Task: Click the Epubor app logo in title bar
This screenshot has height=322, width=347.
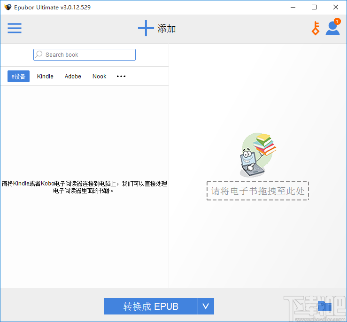Action: (x=8, y=7)
